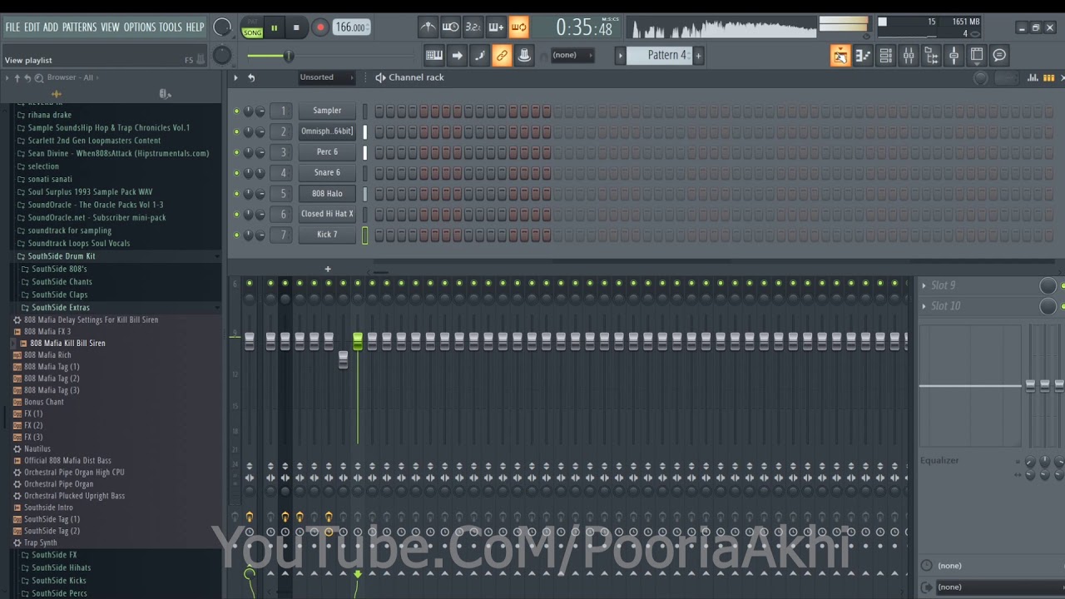This screenshot has height=599, width=1065.
Task: Mute the 808 Halo channel green light
Action: click(236, 194)
